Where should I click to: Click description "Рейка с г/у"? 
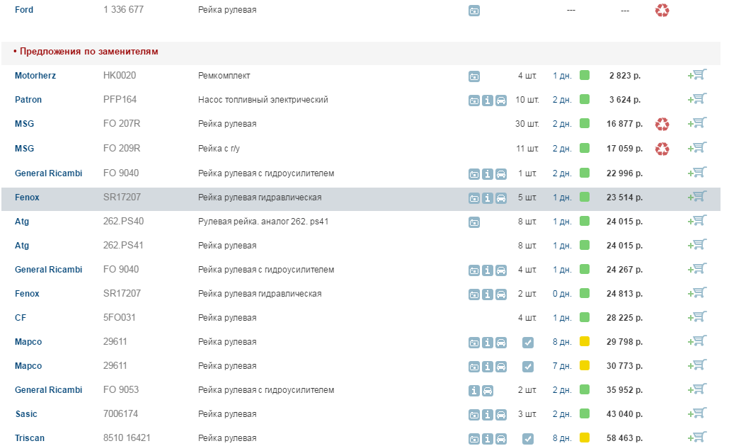point(219,149)
